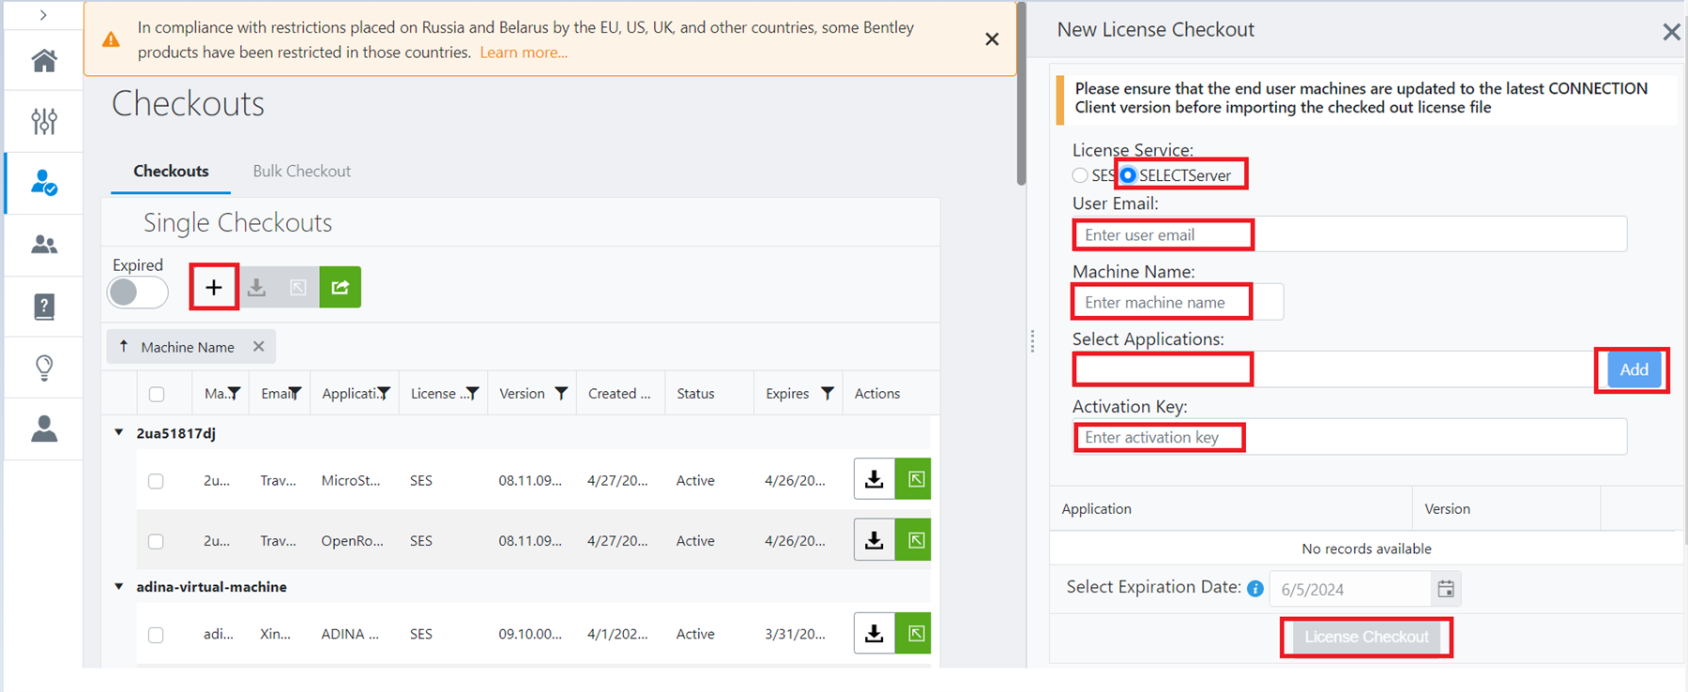Screen dimensions: 1688x692
Task: Open the sliders settings icon in sidebar
Action: [x=44, y=121]
